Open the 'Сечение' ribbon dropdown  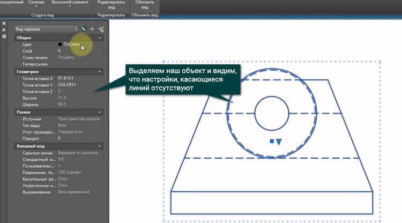click(36, 4)
